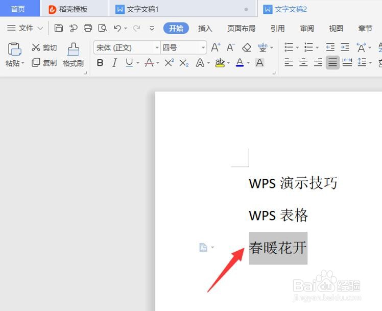Click the Save icon in quick toolbar
Image resolution: width=382 pixels, height=311 pixels.
pos(58,28)
